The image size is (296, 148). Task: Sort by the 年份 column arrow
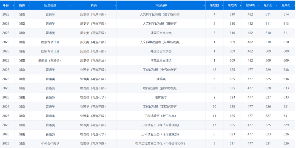(13, 5)
